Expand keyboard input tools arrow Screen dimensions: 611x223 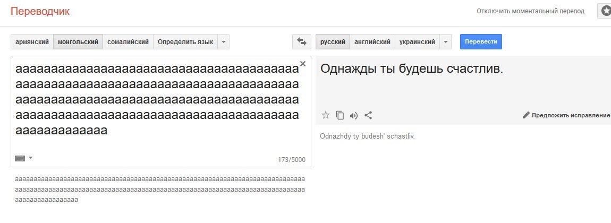pos(30,158)
